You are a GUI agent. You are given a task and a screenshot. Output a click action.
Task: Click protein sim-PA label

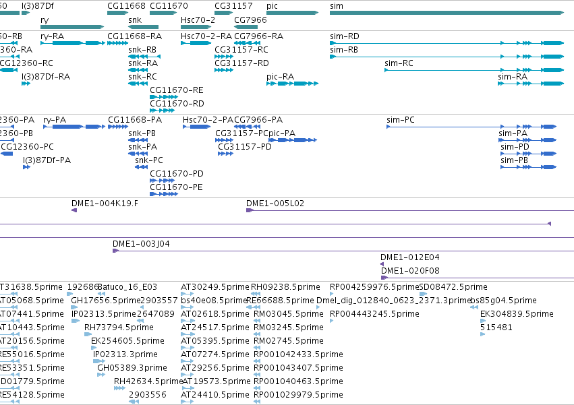513,133
